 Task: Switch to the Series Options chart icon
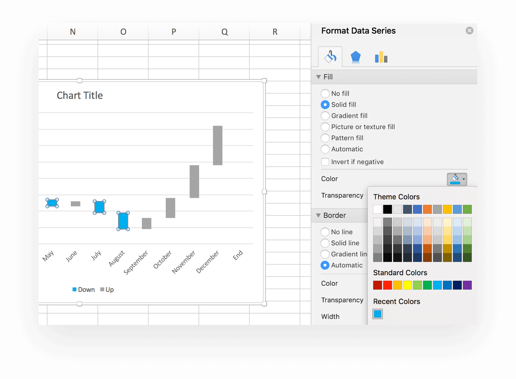tap(381, 56)
